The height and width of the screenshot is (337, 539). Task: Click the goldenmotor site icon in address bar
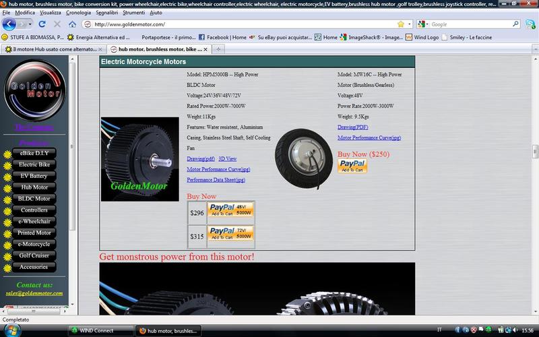pyautogui.click(x=88, y=24)
